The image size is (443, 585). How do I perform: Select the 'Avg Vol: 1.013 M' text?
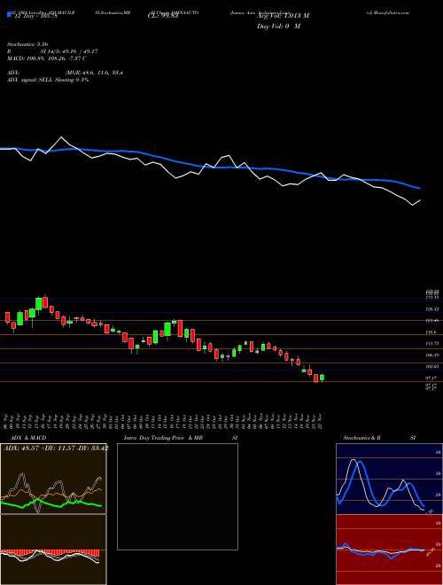(x=283, y=16)
